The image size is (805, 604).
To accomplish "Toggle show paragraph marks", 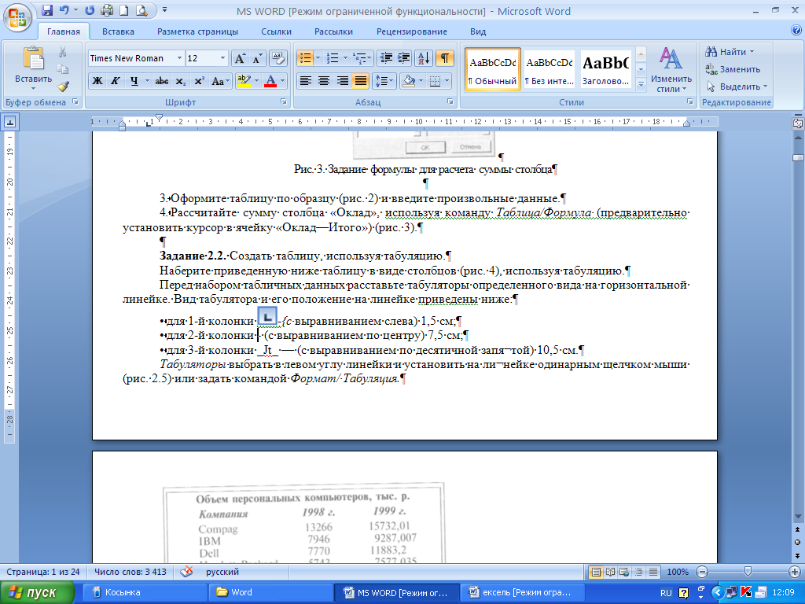I will (x=445, y=58).
